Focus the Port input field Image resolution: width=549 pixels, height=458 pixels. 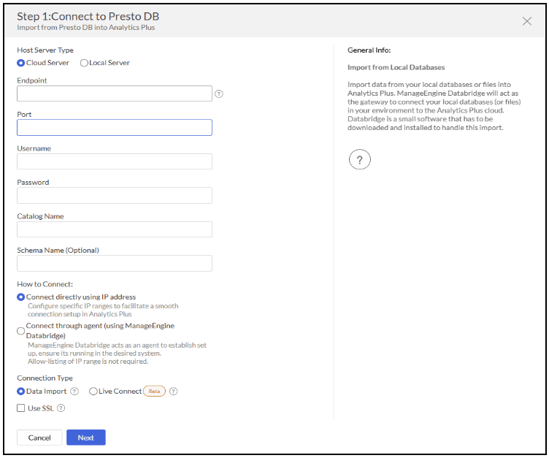(115, 128)
